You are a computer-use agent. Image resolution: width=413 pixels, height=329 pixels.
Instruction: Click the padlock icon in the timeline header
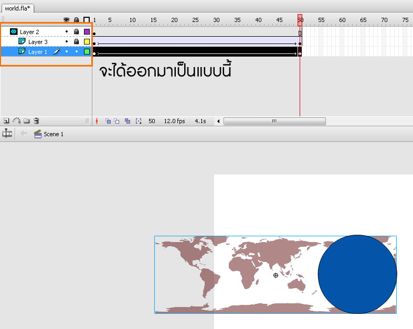77,20
